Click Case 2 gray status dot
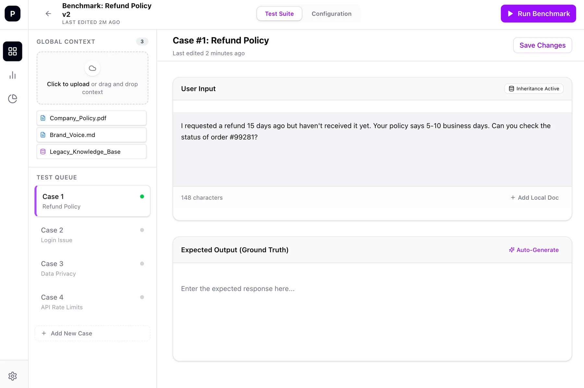 142,230
